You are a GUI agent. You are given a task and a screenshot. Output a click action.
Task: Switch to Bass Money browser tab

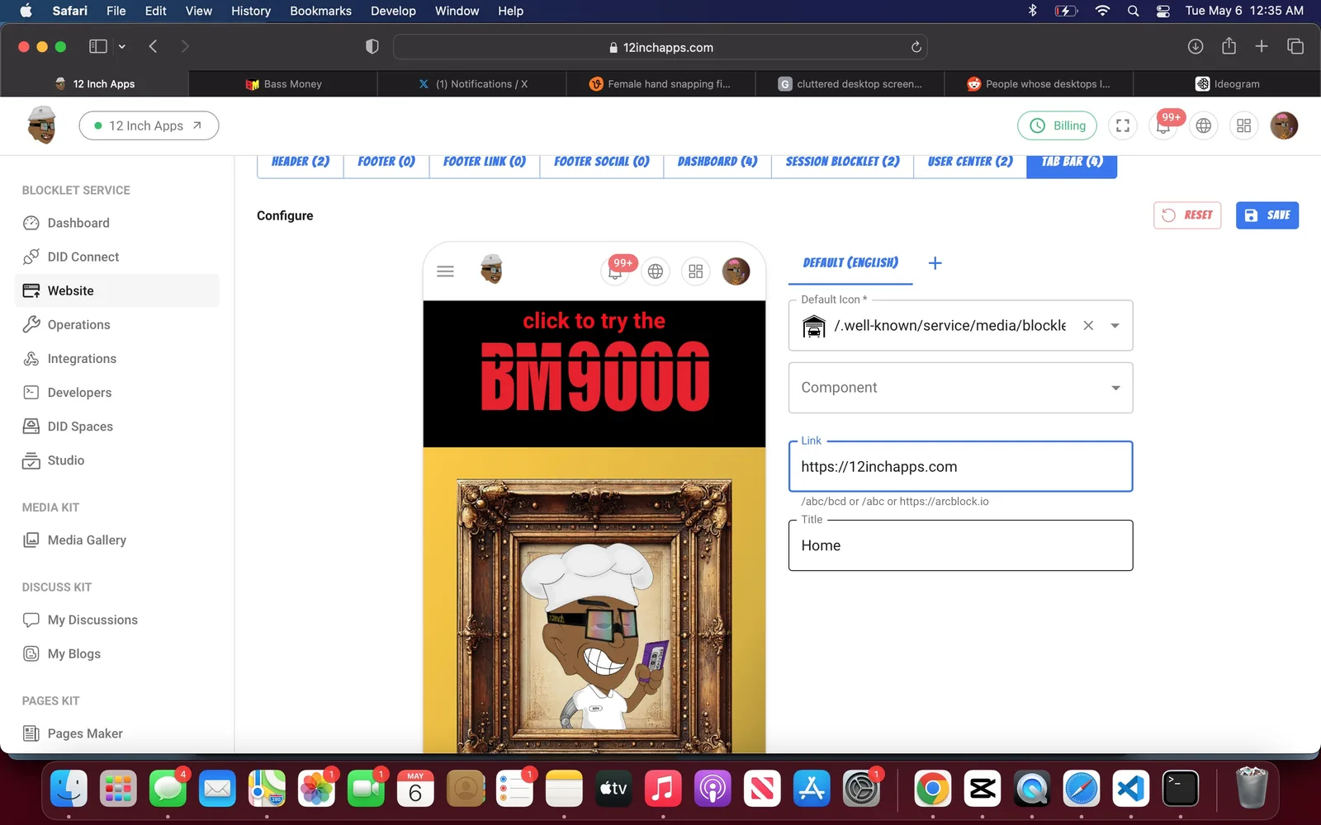click(283, 84)
